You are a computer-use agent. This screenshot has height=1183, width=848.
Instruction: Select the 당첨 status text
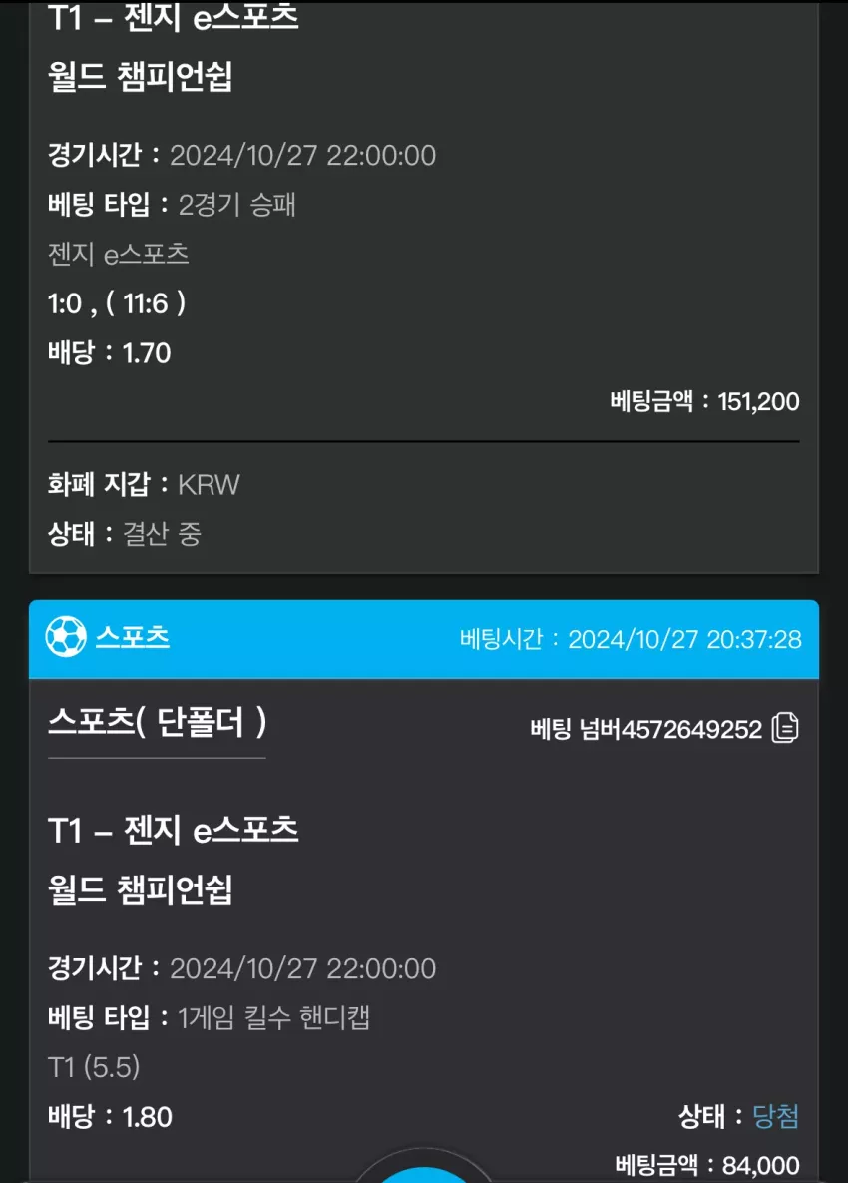(x=775, y=1116)
